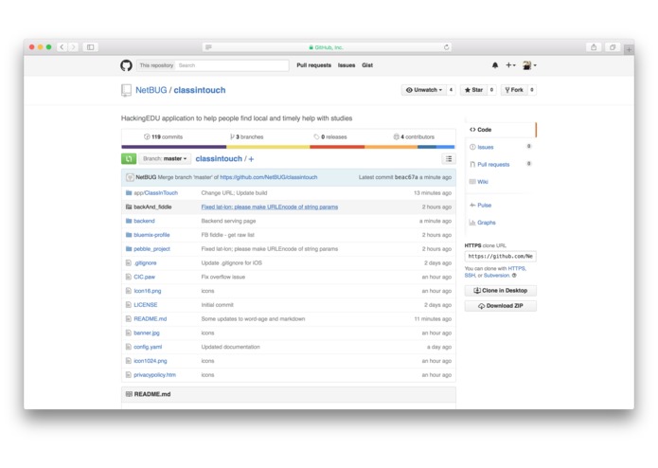Open latest commit beac67a hash
The height and width of the screenshot is (468, 658).
coord(406,177)
